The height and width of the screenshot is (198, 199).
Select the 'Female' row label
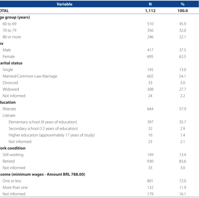point(9,57)
